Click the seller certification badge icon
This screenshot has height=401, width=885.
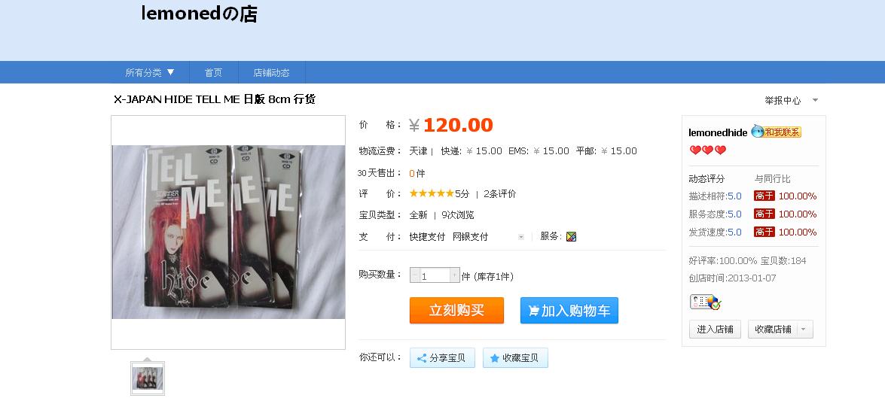706,302
